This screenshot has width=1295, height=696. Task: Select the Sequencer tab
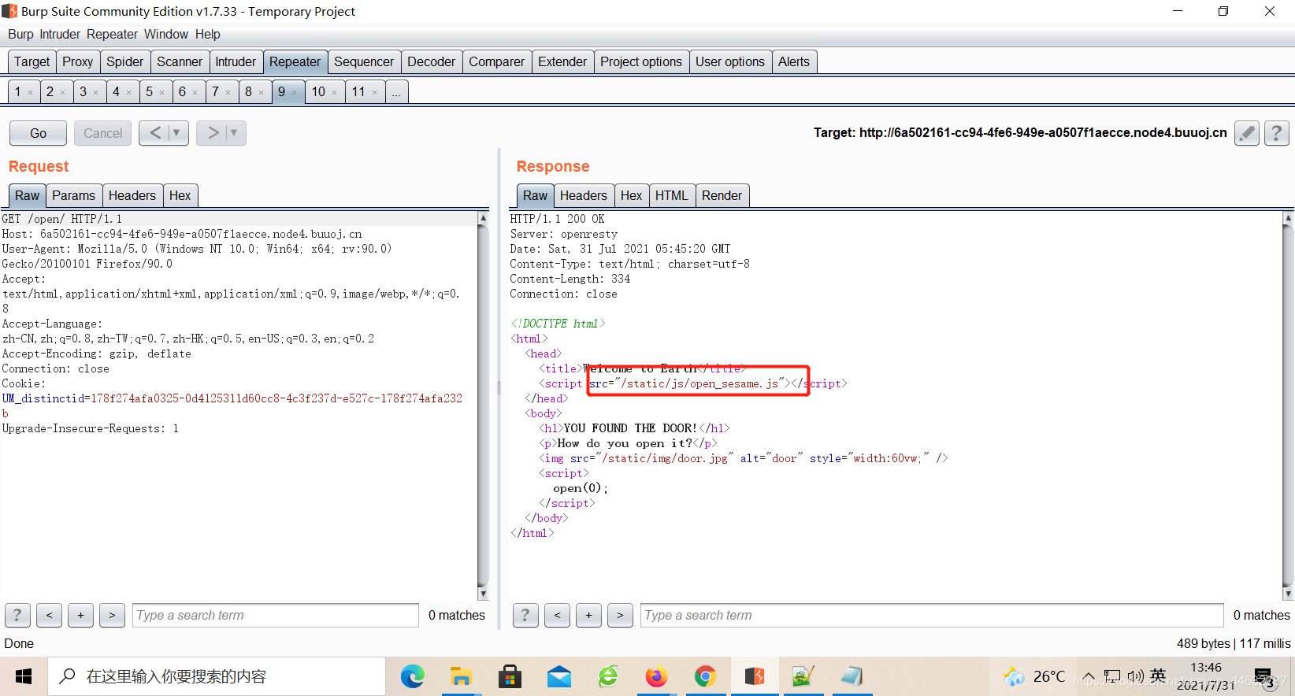point(363,61)
